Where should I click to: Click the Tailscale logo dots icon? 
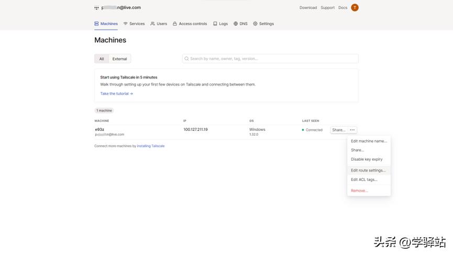96,8
